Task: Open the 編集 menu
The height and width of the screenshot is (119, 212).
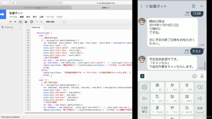Action: (x=22, y=17)
